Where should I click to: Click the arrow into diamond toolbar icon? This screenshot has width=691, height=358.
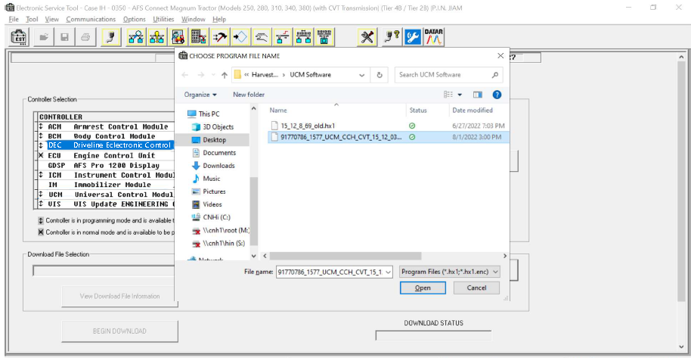click(241, 37)
